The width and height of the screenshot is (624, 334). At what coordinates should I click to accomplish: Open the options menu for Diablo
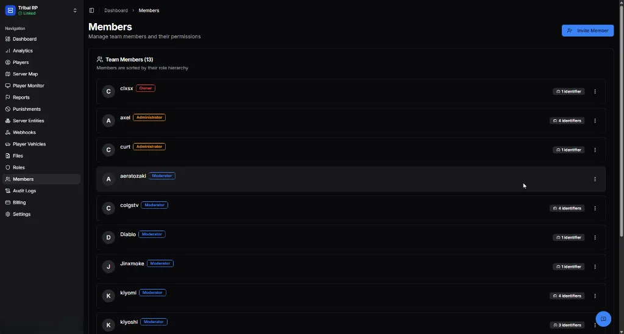(x=595, y=237)
